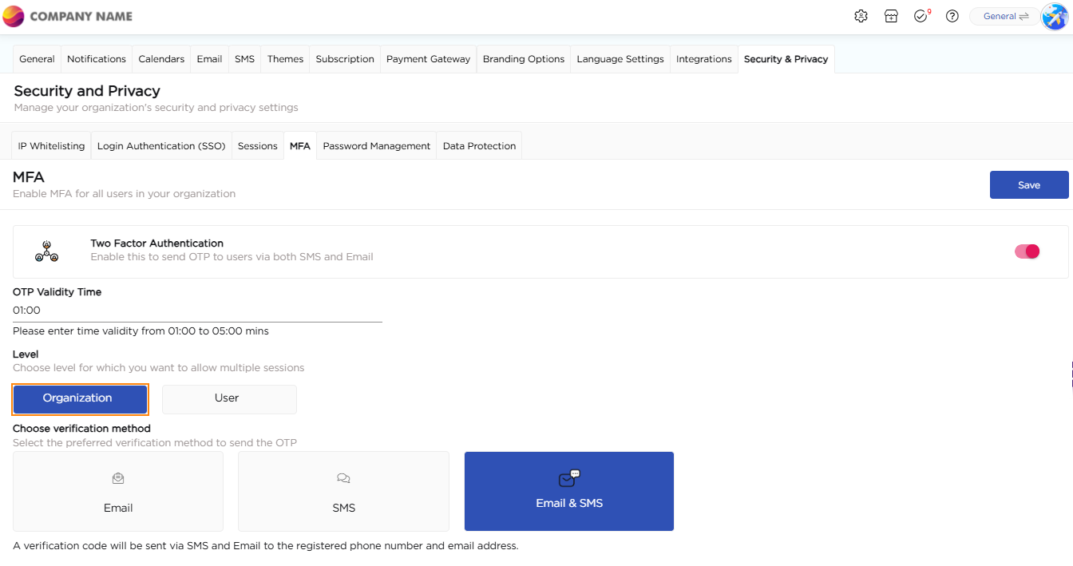
Task: Click the help question mark icon
Action: tap(952, 16)
